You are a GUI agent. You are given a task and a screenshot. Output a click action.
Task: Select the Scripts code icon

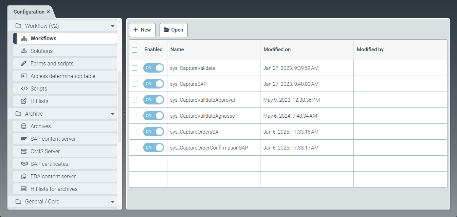[24, 88]
